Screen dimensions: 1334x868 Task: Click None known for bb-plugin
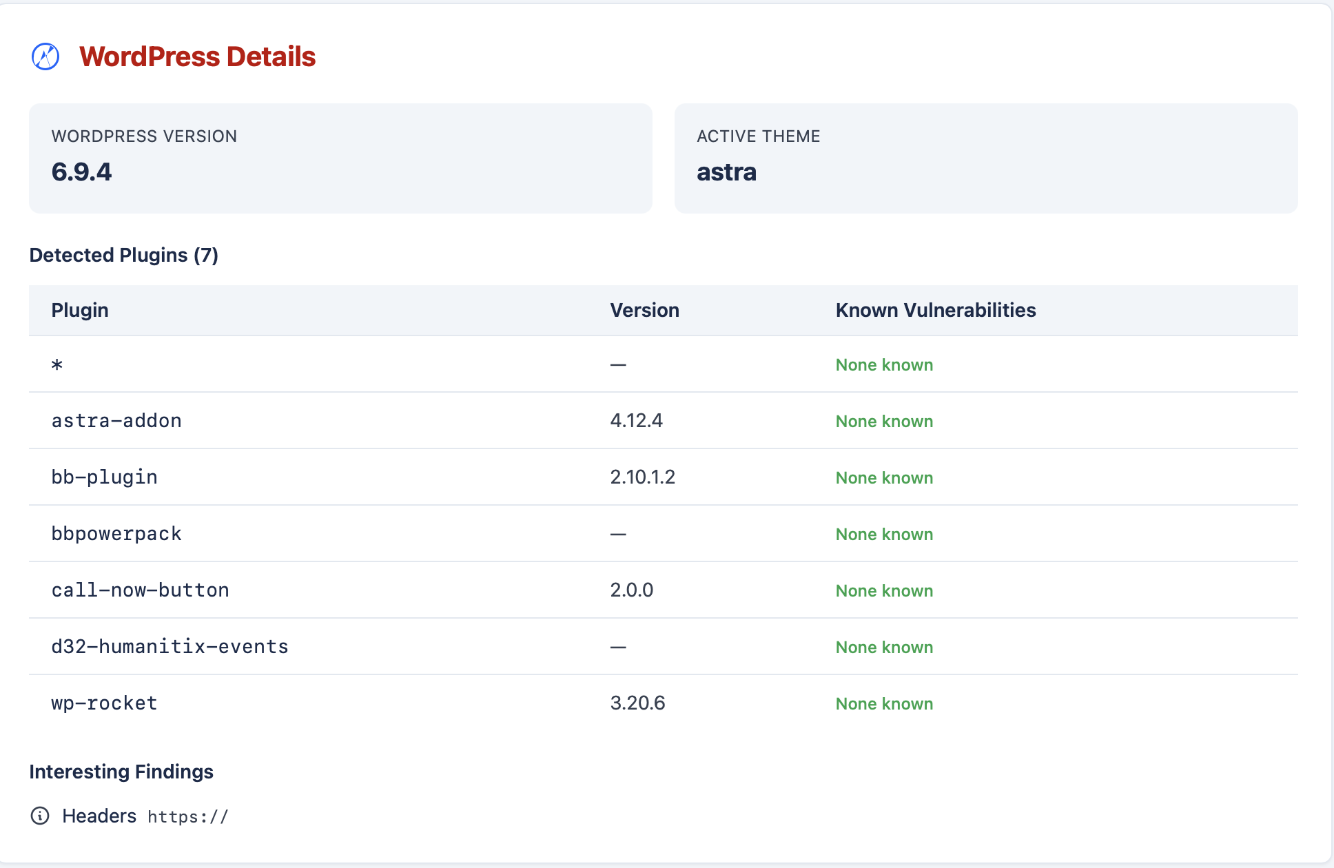[884, 477]
